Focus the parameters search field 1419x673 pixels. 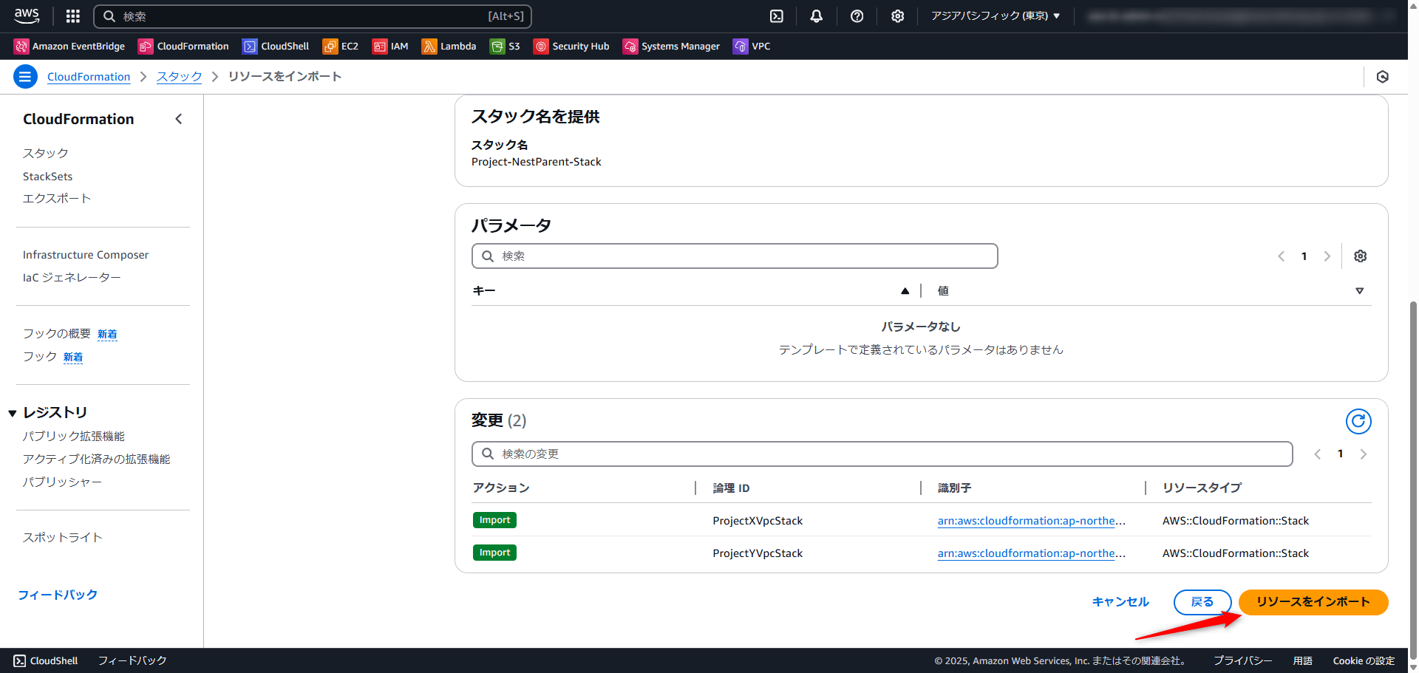[x=735, y=256]
